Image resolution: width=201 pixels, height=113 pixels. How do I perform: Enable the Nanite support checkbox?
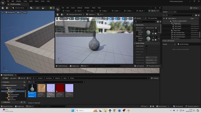(x=146, y=46)
